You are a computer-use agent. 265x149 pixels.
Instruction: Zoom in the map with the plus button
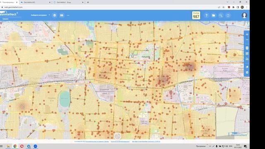247,34
